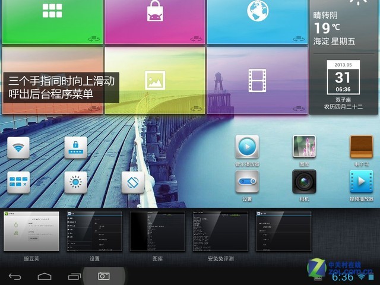Open the music player app

[247, 147]
